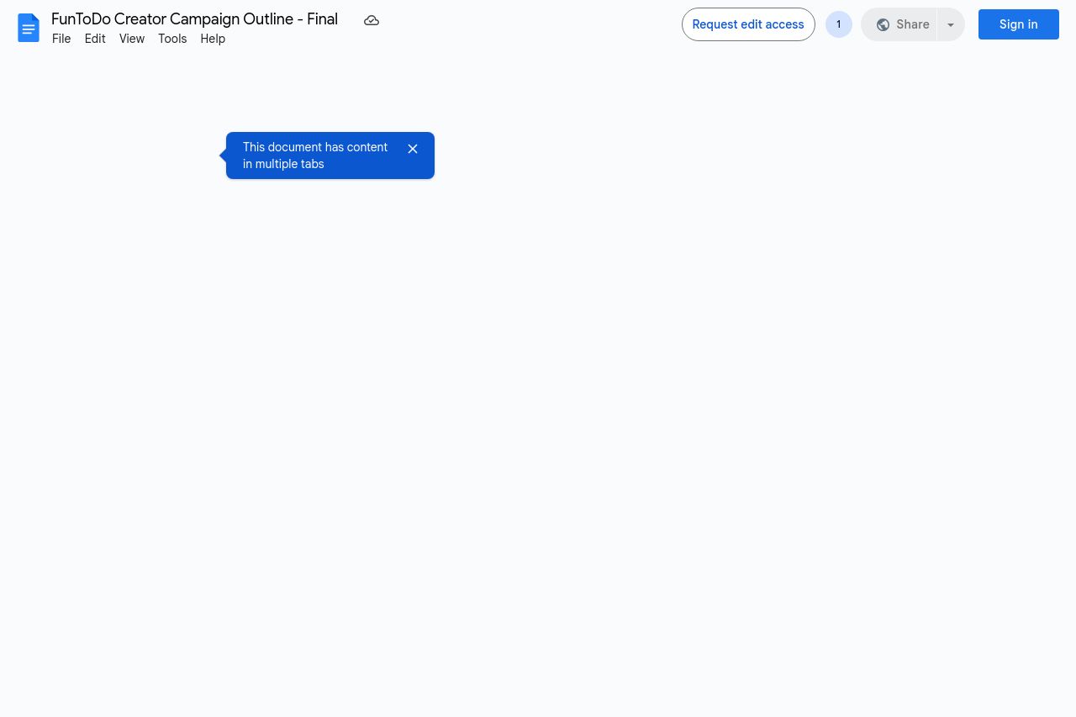The width and height of the screenshot is (1076, 717).
Task: Open the View menu
Action: 132,39
